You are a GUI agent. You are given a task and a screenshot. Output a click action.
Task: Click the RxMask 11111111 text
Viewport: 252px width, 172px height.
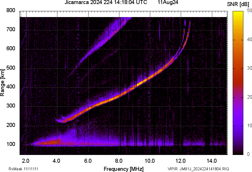[23, 169]
